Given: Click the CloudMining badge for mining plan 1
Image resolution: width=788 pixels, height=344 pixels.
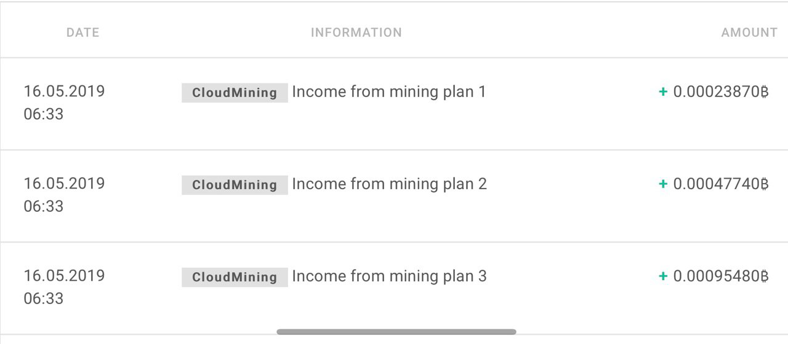Looking at the screenshot, I should (235, 93).
